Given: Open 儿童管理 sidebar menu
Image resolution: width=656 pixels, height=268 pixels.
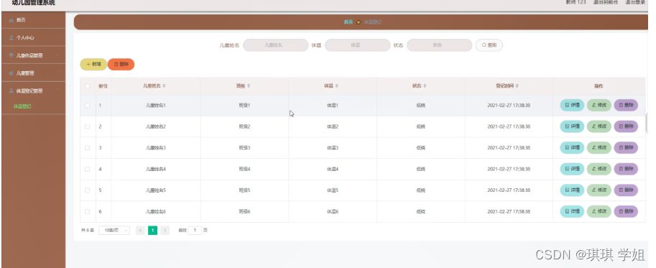Looking at the screenshot, I should coord(34,73).
